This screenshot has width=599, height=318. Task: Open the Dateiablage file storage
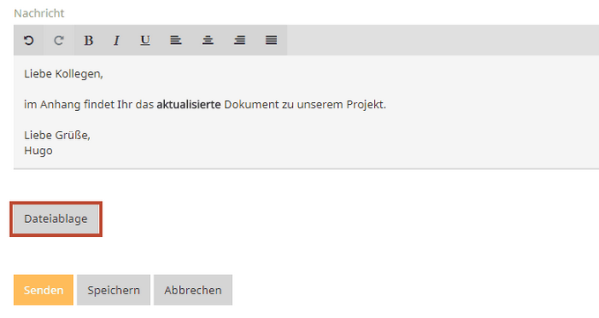pos(56,218)
